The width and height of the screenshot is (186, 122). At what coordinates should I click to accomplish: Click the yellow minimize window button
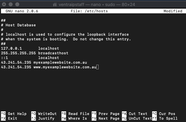coord(11,4)
